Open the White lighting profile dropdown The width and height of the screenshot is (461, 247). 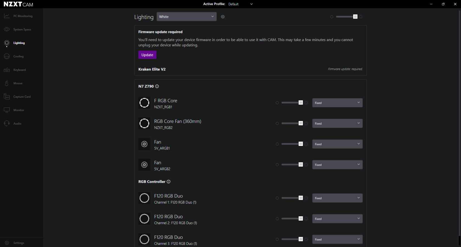[186, 17]
